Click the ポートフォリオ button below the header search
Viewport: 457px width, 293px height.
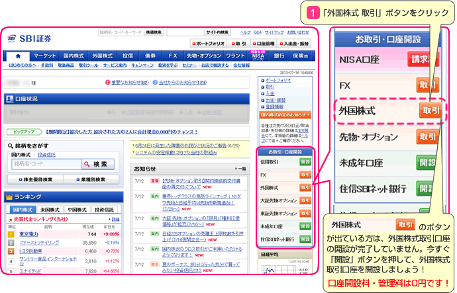[x=209, y=44]
